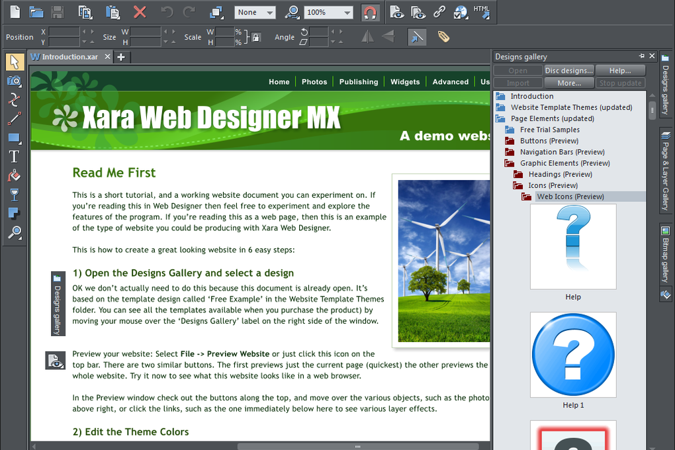Collapse the Icons (Preview) folder
675x450 pixels.
coord(518,185)
